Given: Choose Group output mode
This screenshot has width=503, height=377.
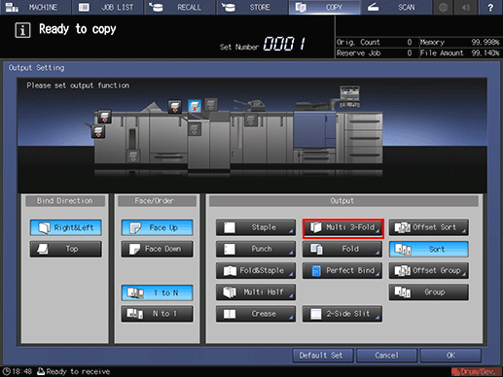Looking at the screenshot, I should point(429,292).
